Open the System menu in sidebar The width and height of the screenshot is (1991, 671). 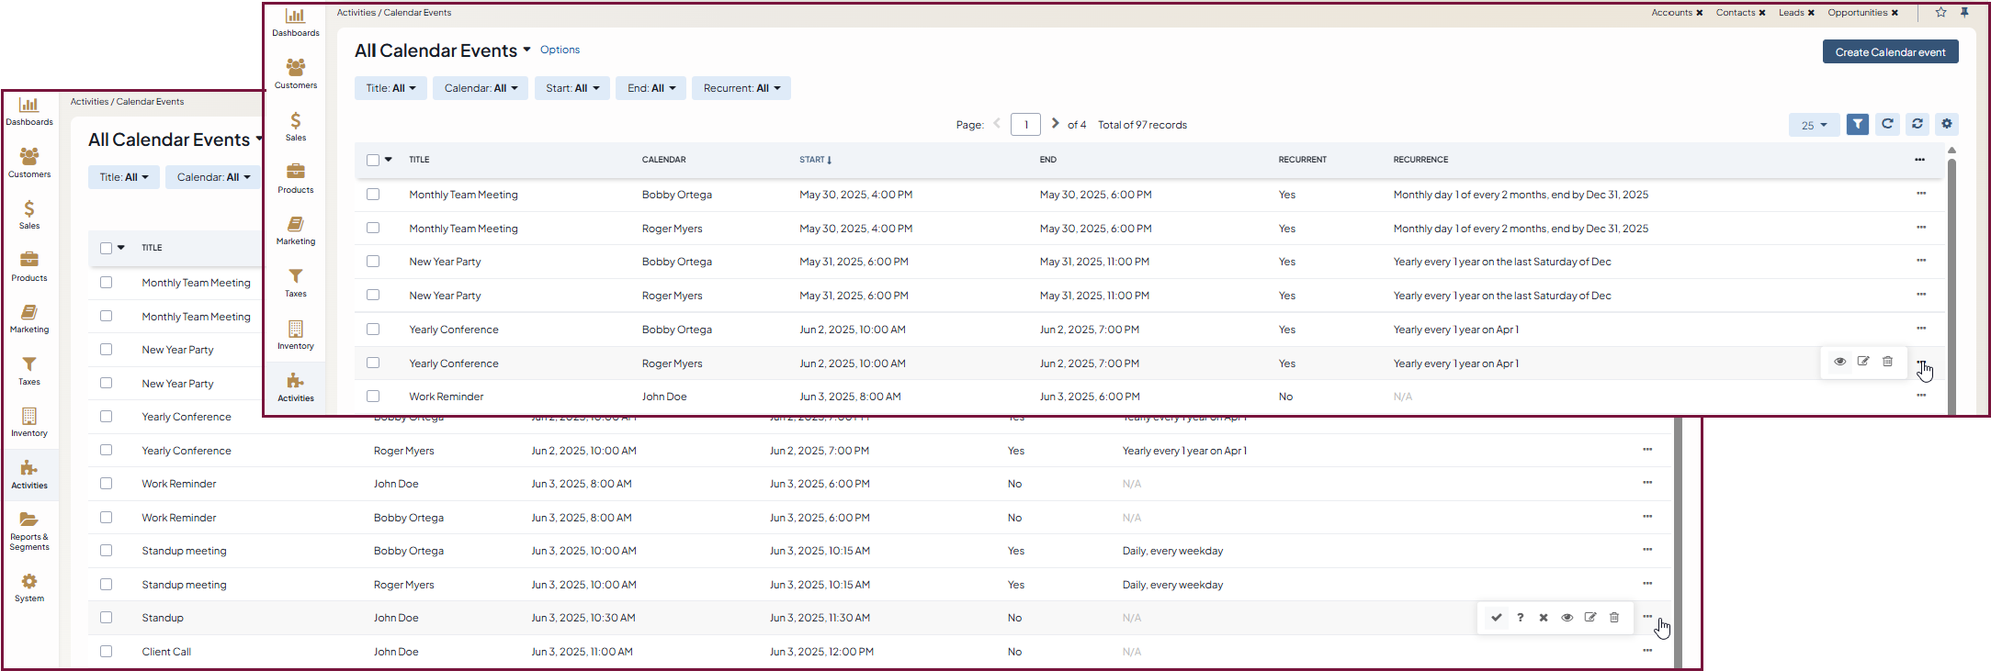tap(29, 587)
